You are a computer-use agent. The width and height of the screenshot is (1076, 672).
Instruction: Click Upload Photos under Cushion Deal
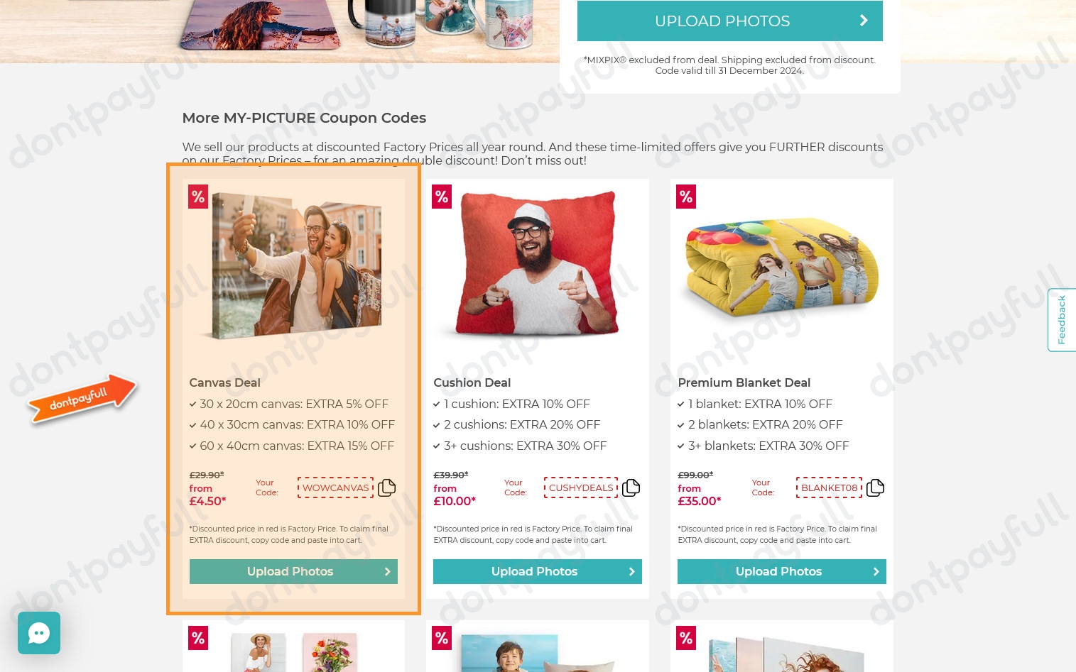pos(538,571)
